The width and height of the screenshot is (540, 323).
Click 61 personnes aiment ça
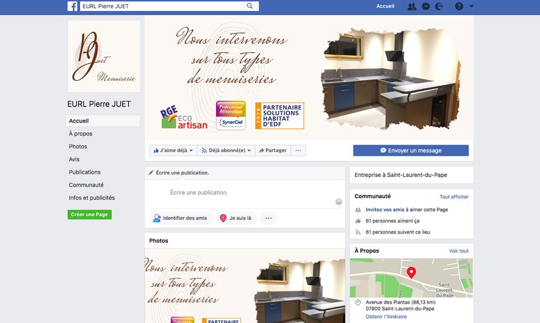(393, 221)
